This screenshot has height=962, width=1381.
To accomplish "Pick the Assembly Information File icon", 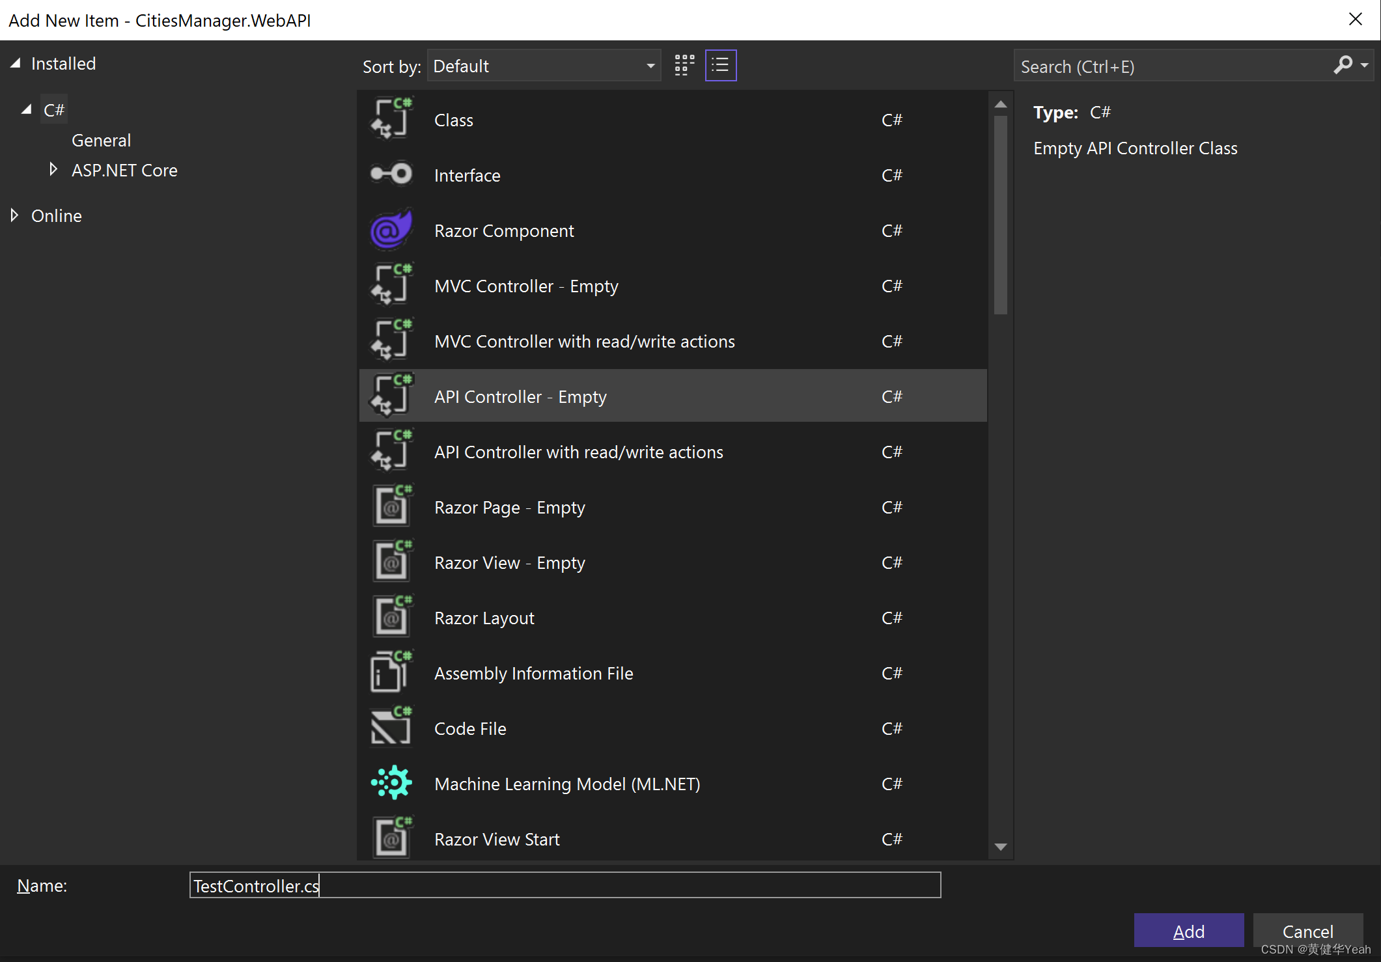I will coord(391,672).
